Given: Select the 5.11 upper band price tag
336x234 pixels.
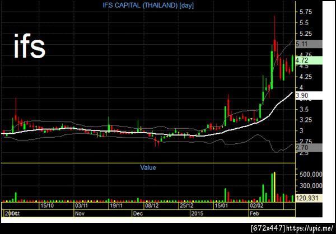Looking at the screenshot, I should [309, 44].
